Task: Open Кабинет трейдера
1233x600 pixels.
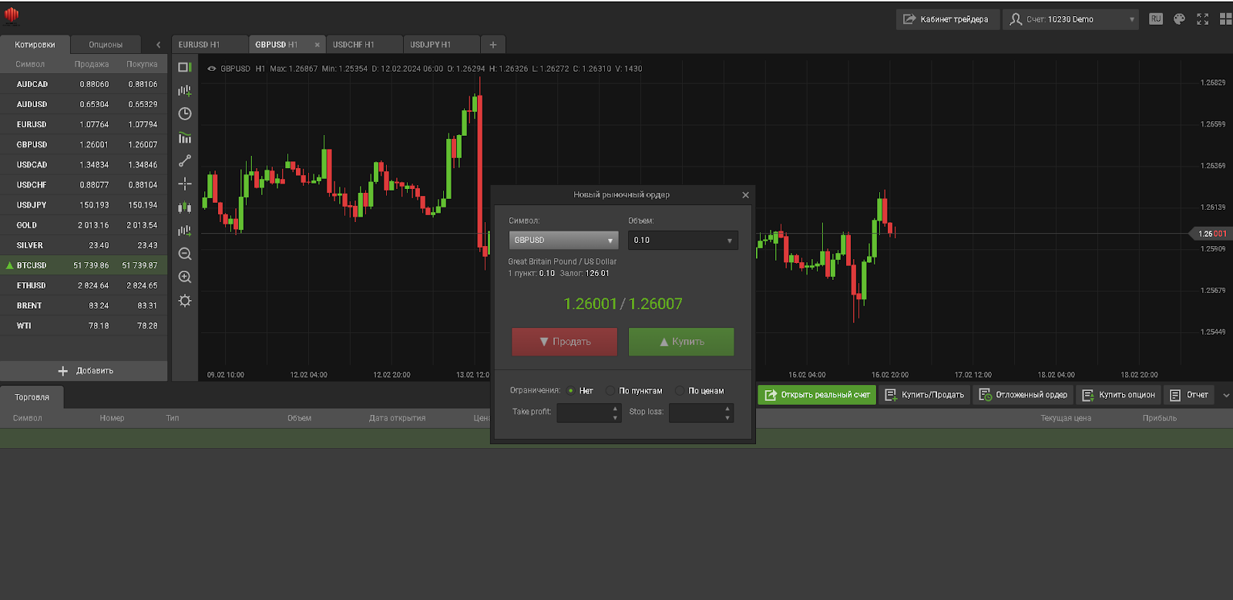Action: (947, 19)
